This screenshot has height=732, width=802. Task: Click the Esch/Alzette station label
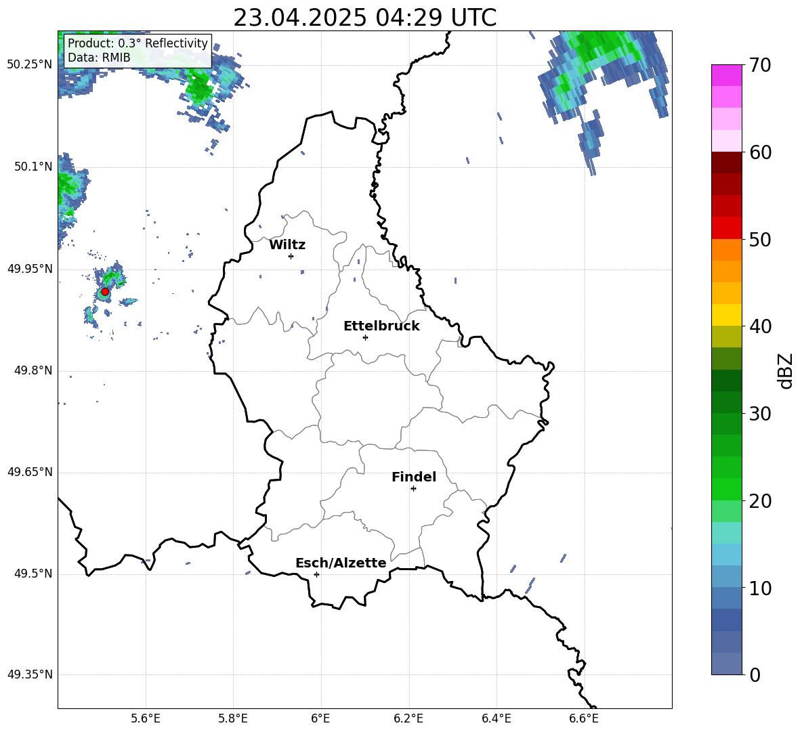(341, 563)
